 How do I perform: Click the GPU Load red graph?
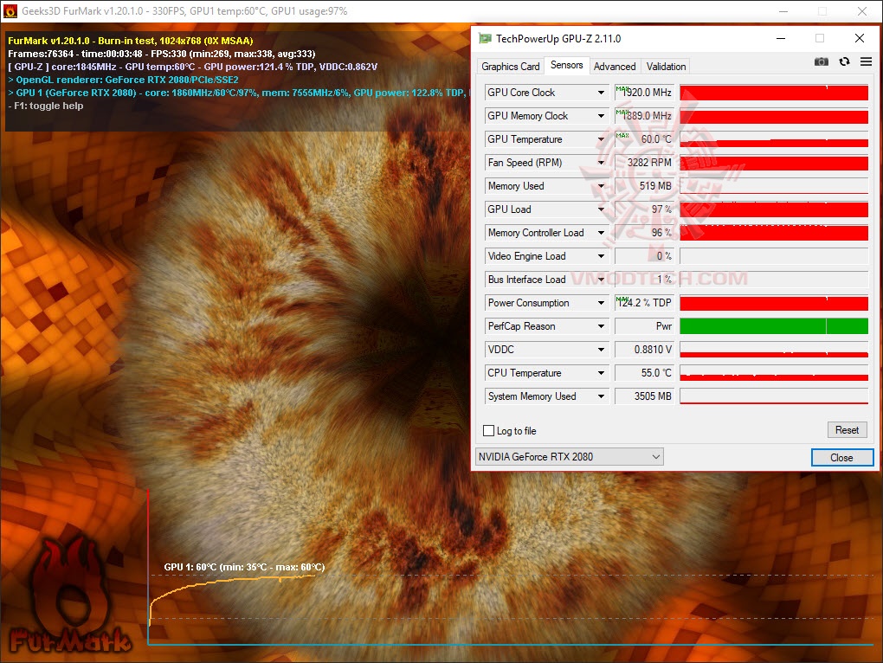(774, 209)
